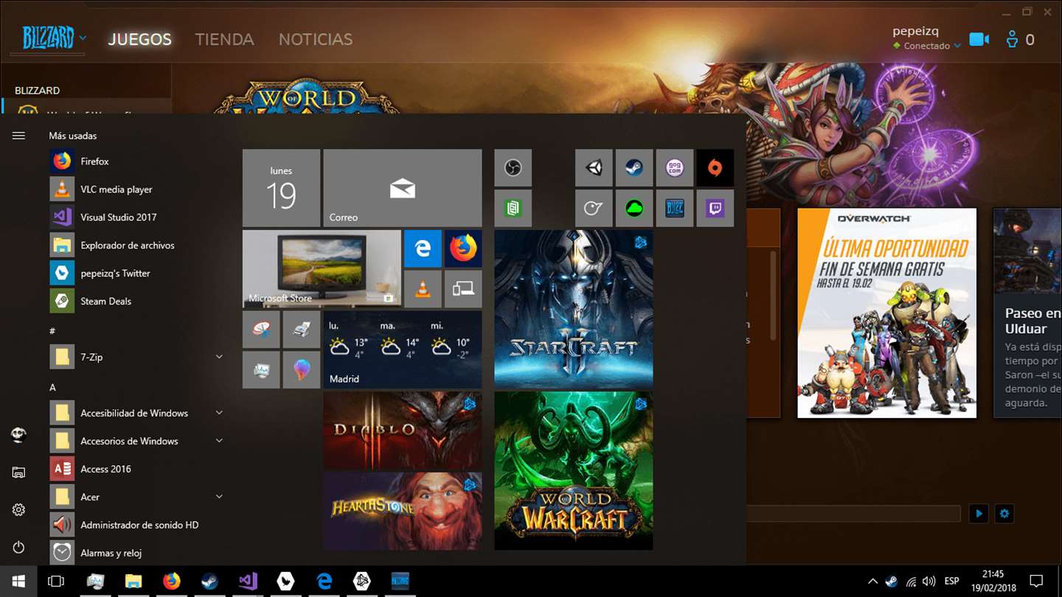Show hidden system tray icons
The image size is (1062, 597).
coord(872,581)
